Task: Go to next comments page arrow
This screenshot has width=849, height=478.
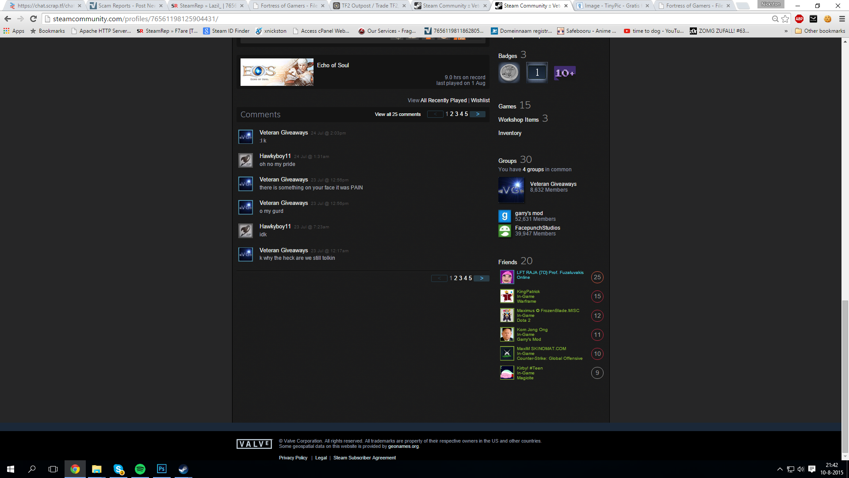Action: [x=478, y=114]
